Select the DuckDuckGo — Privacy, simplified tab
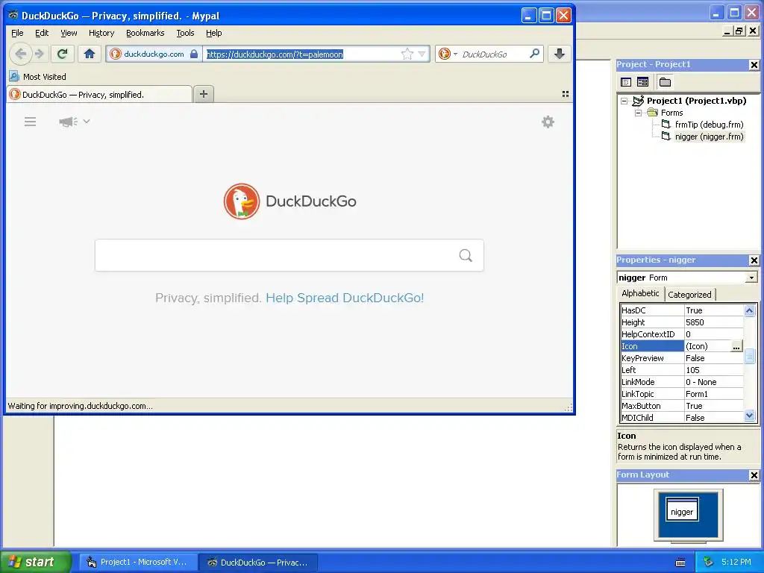 [x=100, y=95]
